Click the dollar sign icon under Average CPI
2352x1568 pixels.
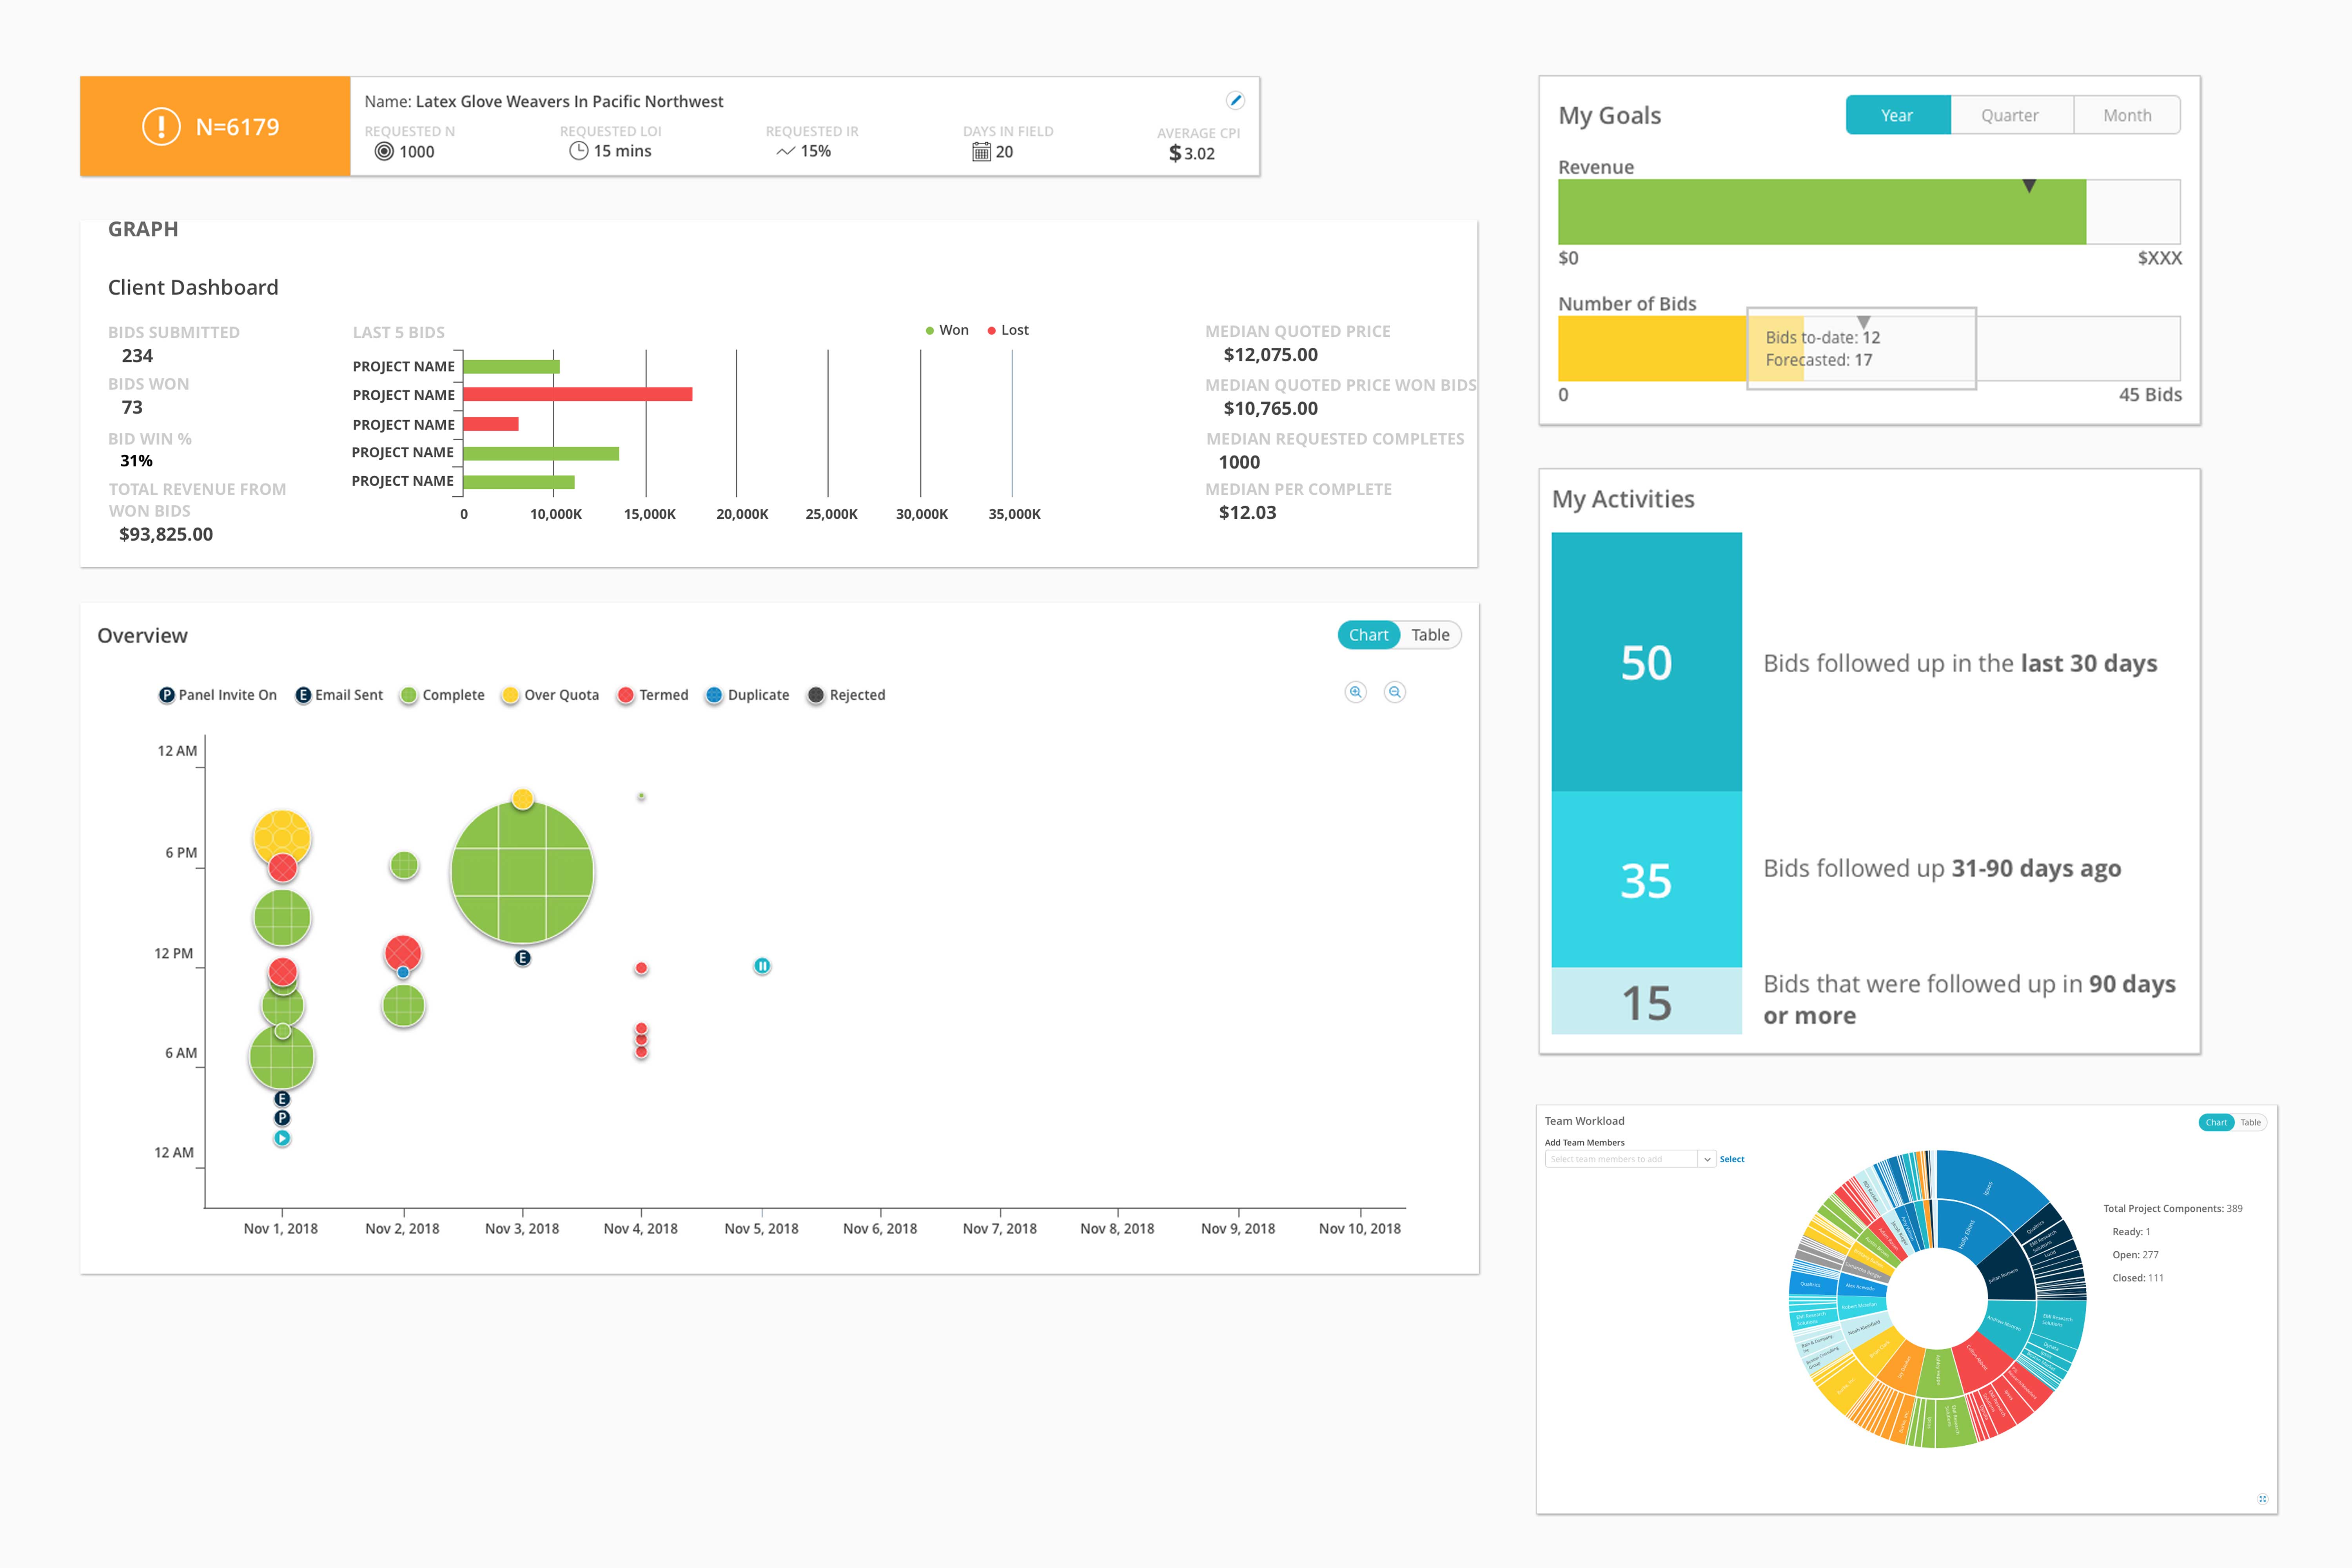point(1175,153)
